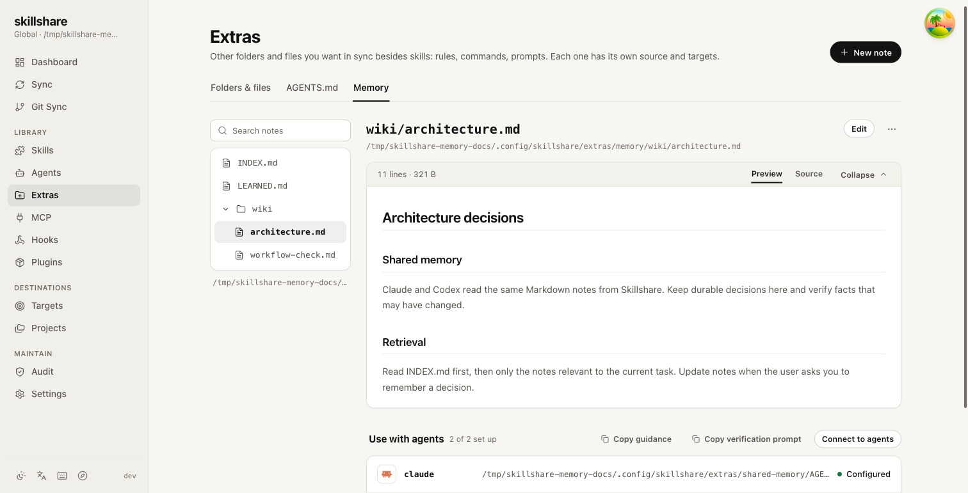Create a note with the New note button
Viewport: 968px width, 493px height.
pos(866,52)
